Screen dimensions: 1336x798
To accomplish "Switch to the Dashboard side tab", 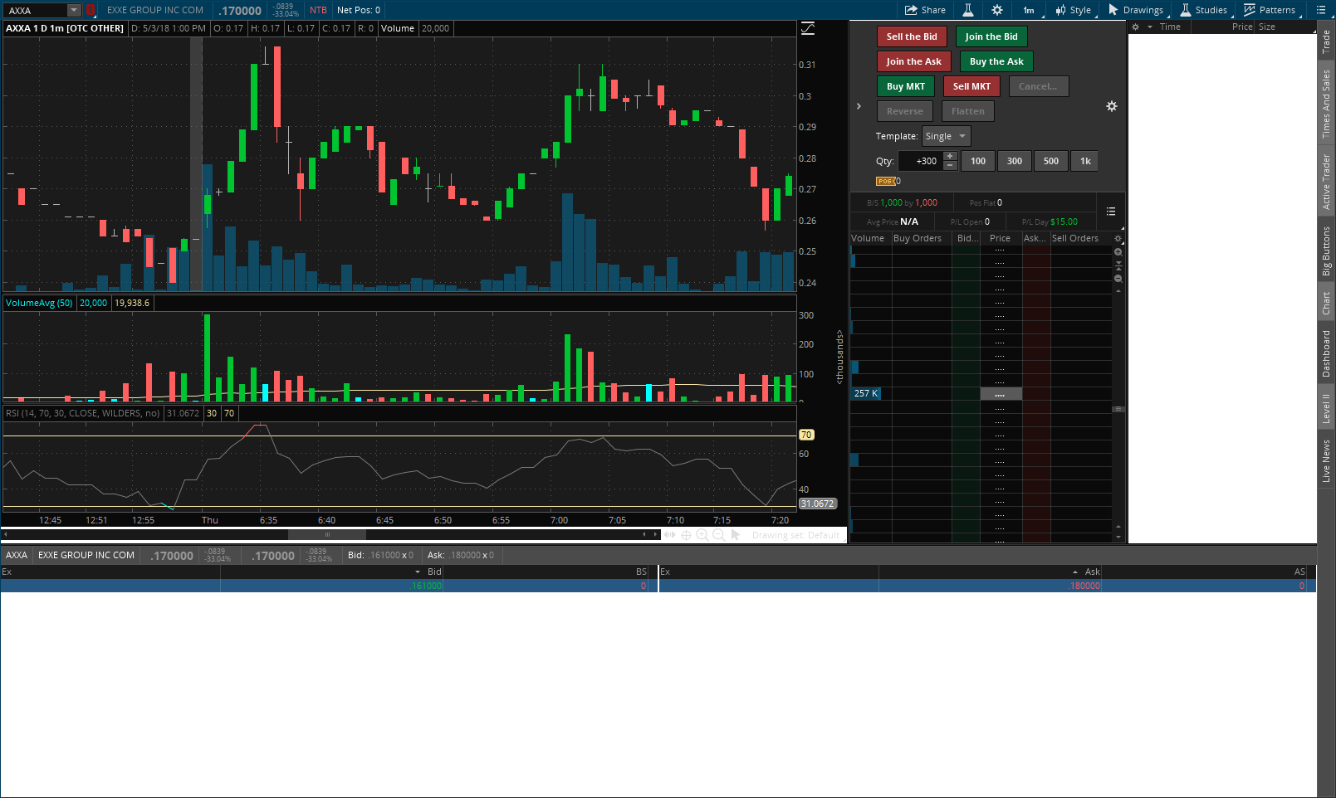I will pos(1326,353).
